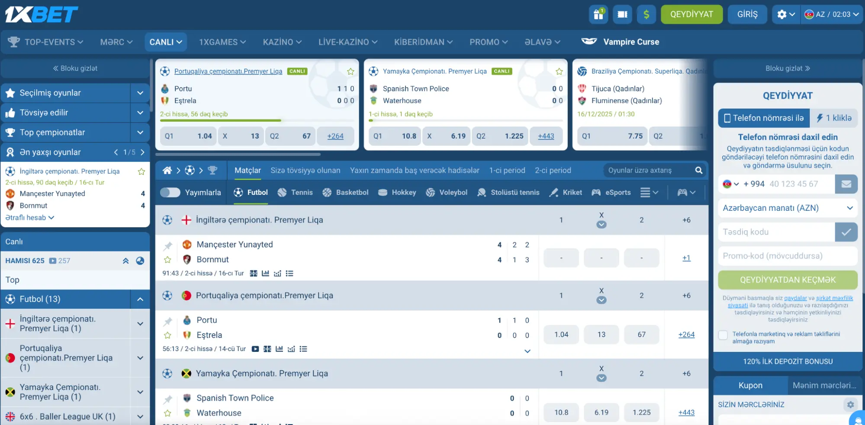Go to the home icon in breadcrumb
Screen dimensions: 865x425
(167, 171)
